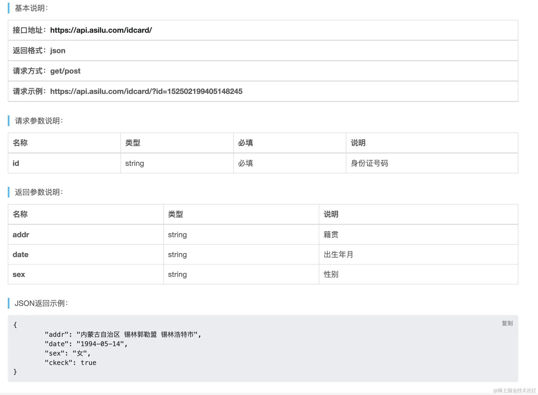This screenshot has width=538, height=395.
Task: Click the "ckeck": true line in code
Action: pyautogui.click(x=70, y=363)
